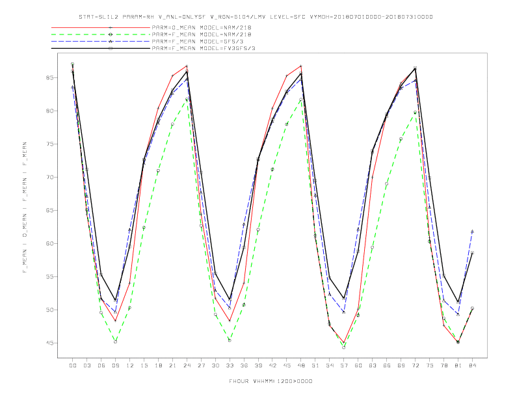
Task: Click the dashed green legend line sample
Action: 101,34
